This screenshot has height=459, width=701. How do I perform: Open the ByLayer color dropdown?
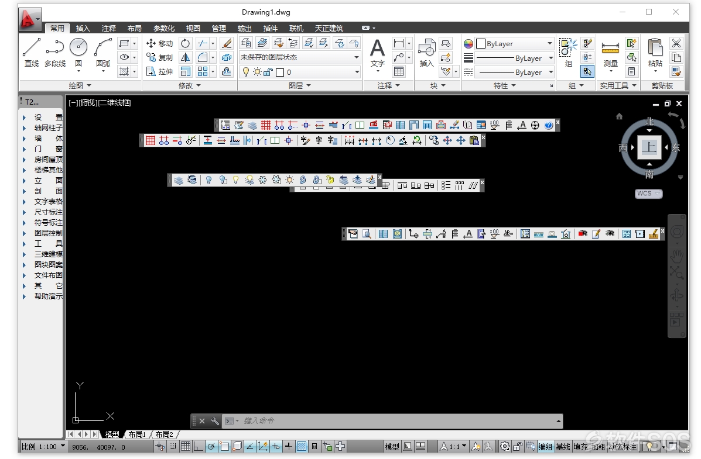(x=514, y=44)
